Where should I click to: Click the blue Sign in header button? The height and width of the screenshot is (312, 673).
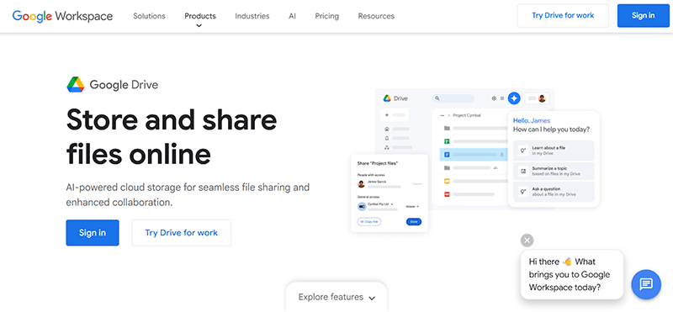(643, 15)
